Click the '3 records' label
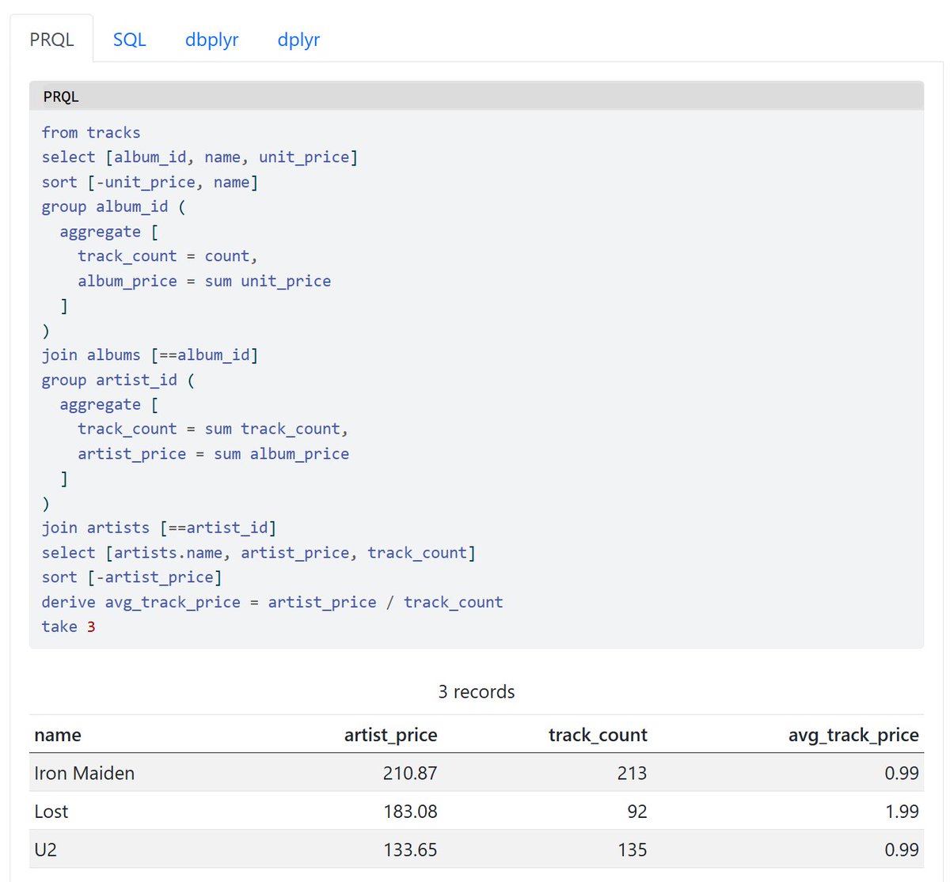950x882 pixels. pos(476,691)
